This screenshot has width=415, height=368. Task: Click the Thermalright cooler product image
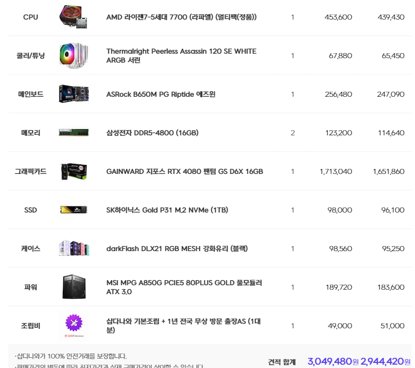click(x=73, y=55)
